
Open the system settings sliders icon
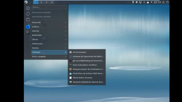pos(28,32)
